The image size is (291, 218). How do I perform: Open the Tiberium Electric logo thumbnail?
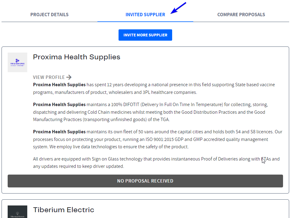click(17, 212)
